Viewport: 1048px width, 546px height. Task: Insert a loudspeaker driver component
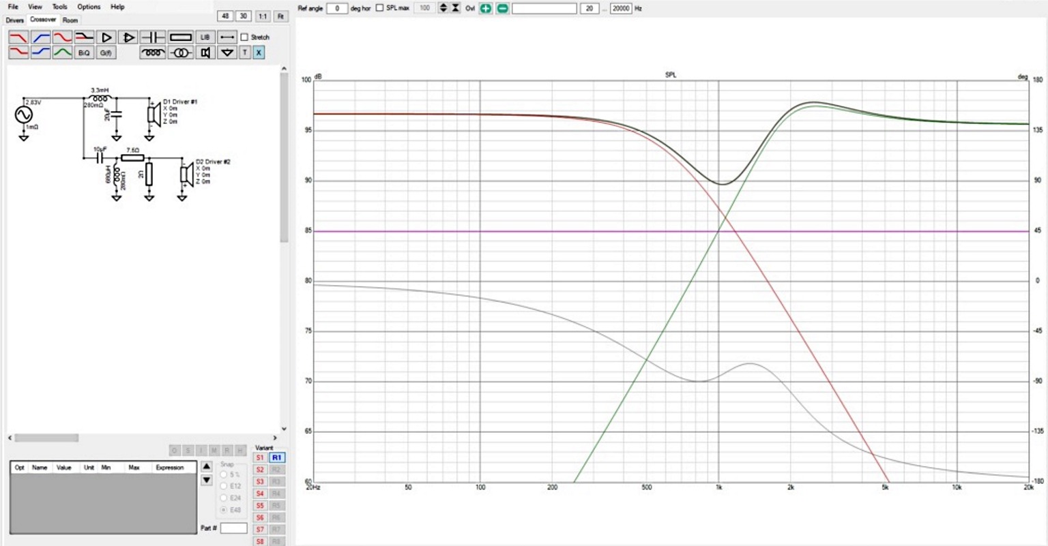pyautogui.click(x=205, y=52)
